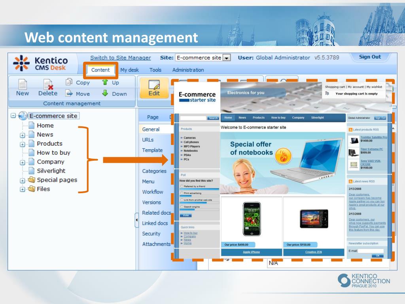
Task: Click the Kentico CMS Desk logo
Action: click(x=41, y=63)
